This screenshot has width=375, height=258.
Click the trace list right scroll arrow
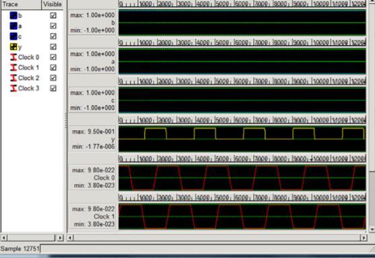pos(61,238)
